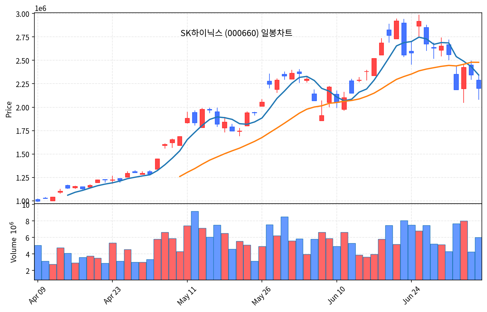Image resolution: width=487 pixels, height=312 pixels.
Task: Click the first blue volume bar at Apr 09
Action: pyautogui.click(x=38, y=262)
